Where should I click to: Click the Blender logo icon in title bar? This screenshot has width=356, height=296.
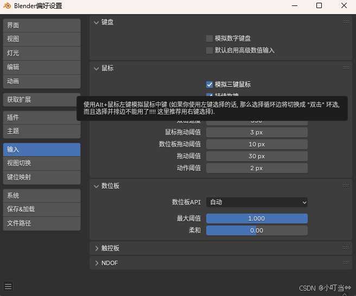point(7,5)
